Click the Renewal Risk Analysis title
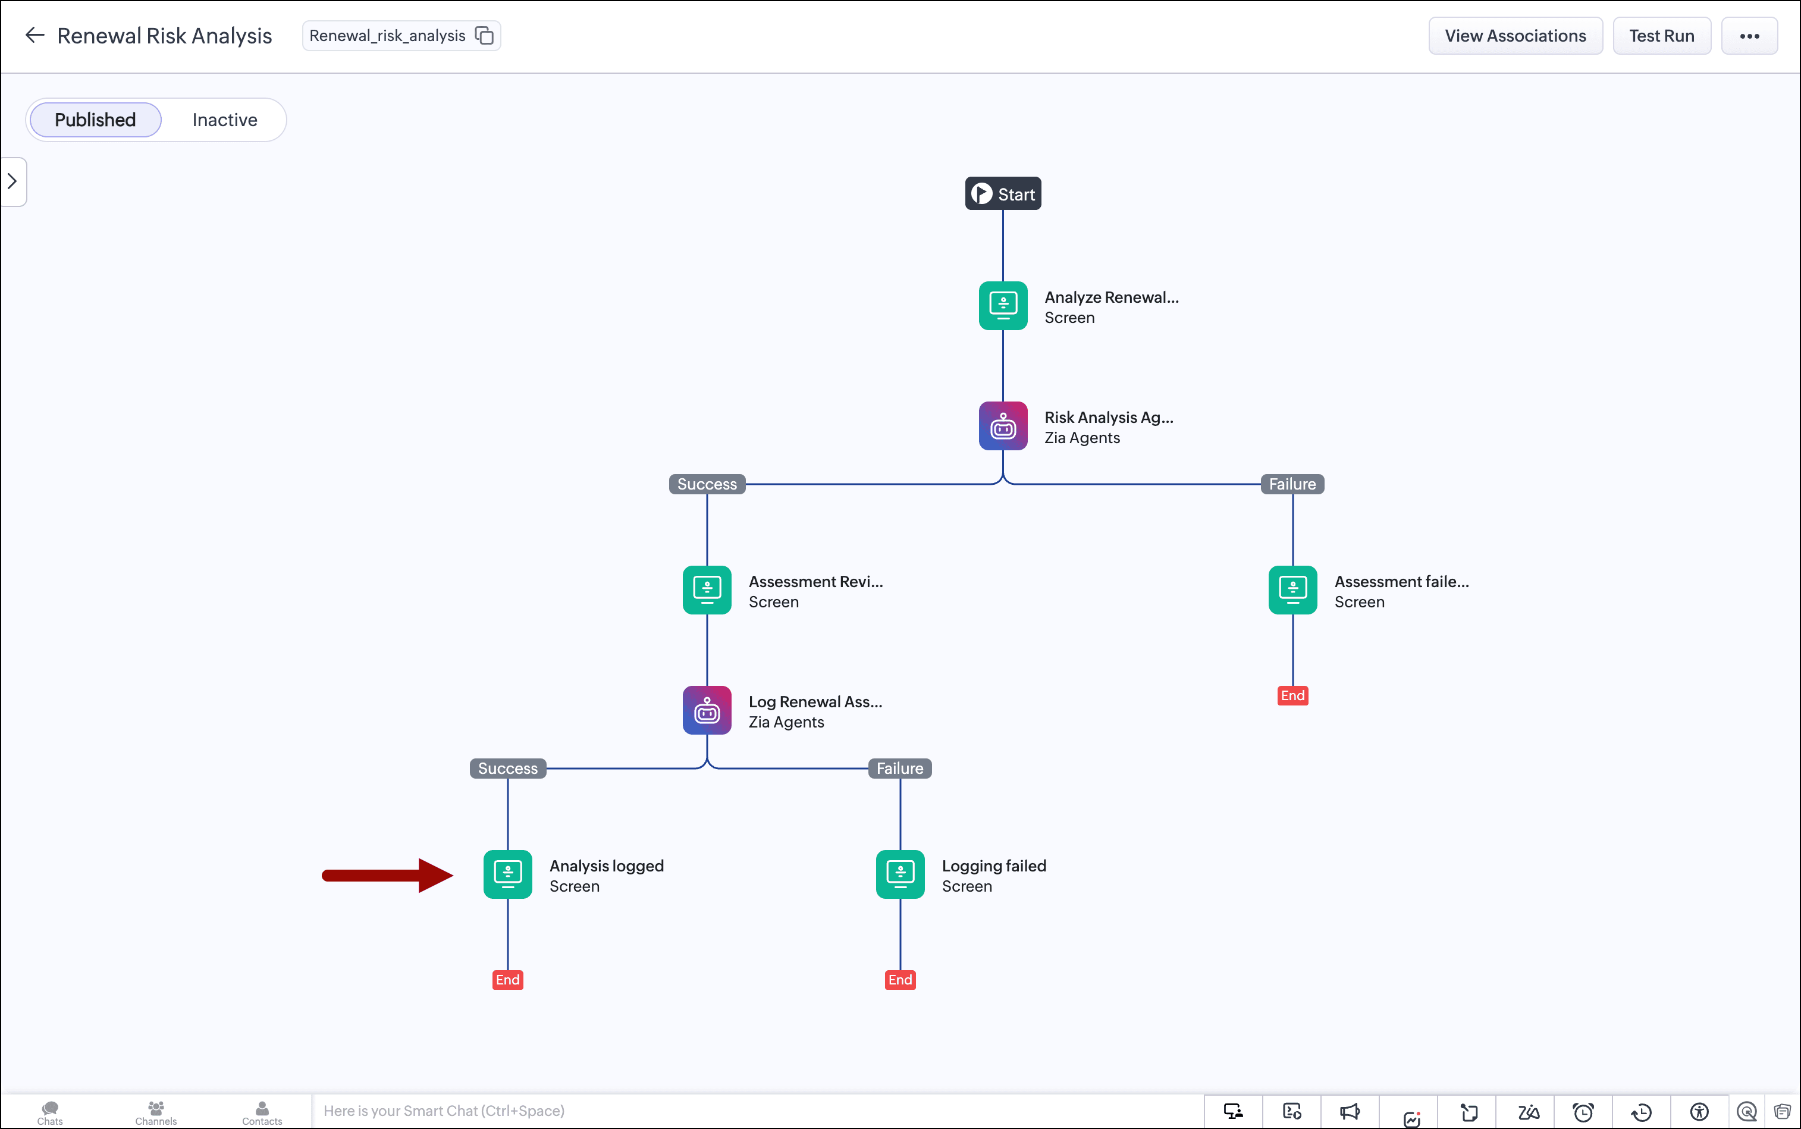This screenshot has height=1129, width=1801. 164,36
